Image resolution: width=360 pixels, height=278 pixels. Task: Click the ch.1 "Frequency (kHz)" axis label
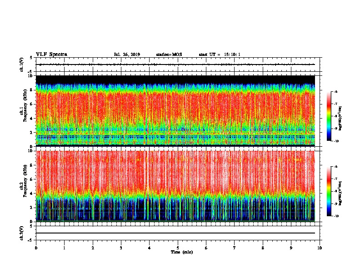pyautogui.click(x=25, y=105)
